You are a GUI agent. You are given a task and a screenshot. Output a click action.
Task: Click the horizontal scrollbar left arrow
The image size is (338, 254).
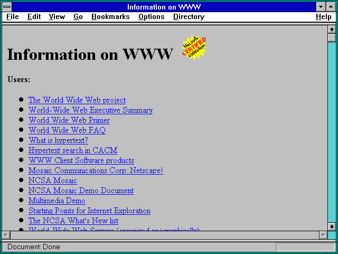[6, 235]
